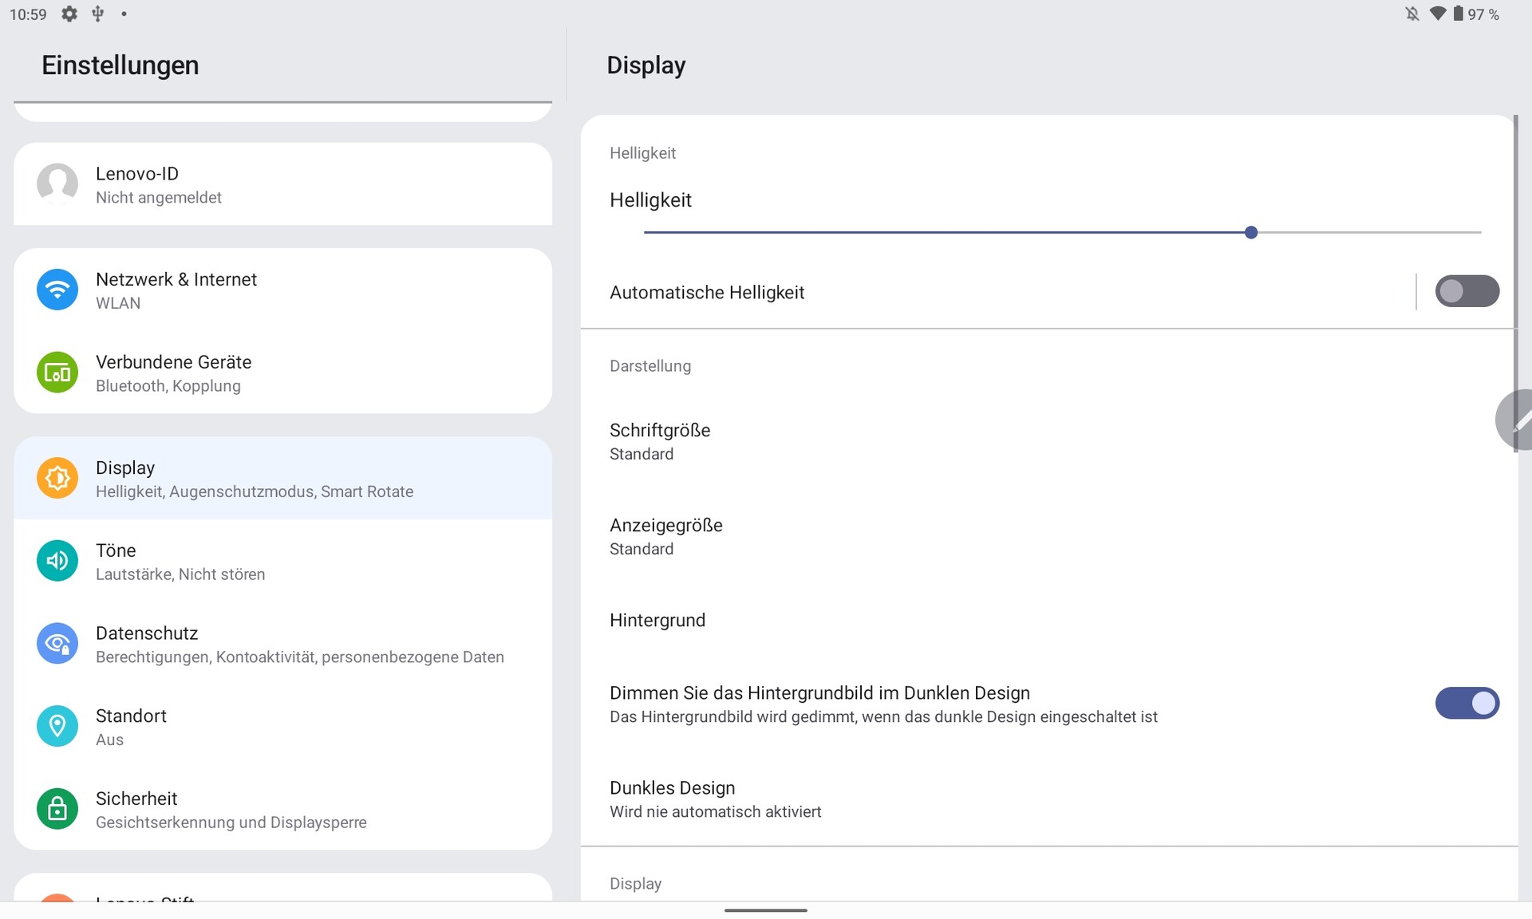This screenshot has width=1532, height=919.
Task: Click the Lenovo-ID profile avatar icon
Action: click(x=57, y=184)
